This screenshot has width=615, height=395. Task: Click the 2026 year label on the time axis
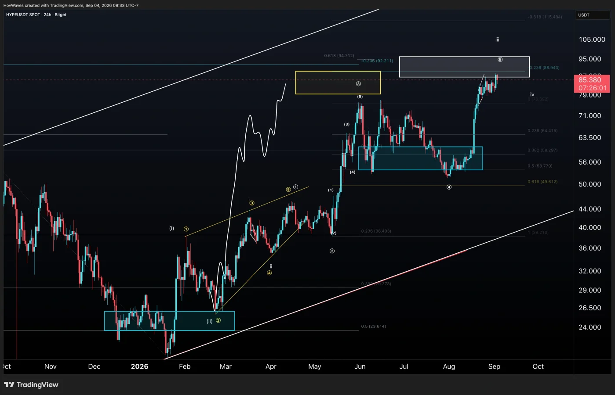140,366
